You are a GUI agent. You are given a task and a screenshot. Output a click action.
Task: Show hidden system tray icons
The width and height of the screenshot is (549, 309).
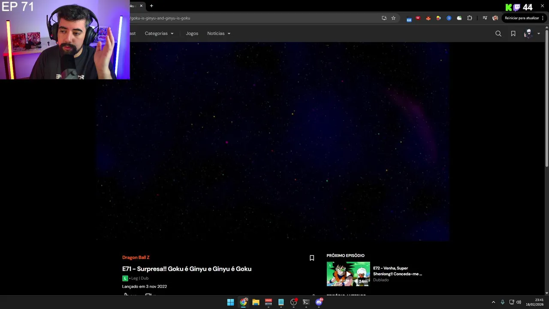tap(493, 302)
